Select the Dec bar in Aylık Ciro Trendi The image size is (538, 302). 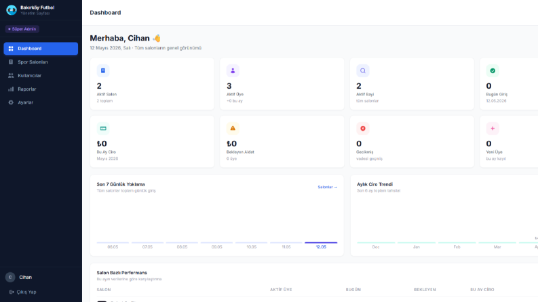[376, 242]
